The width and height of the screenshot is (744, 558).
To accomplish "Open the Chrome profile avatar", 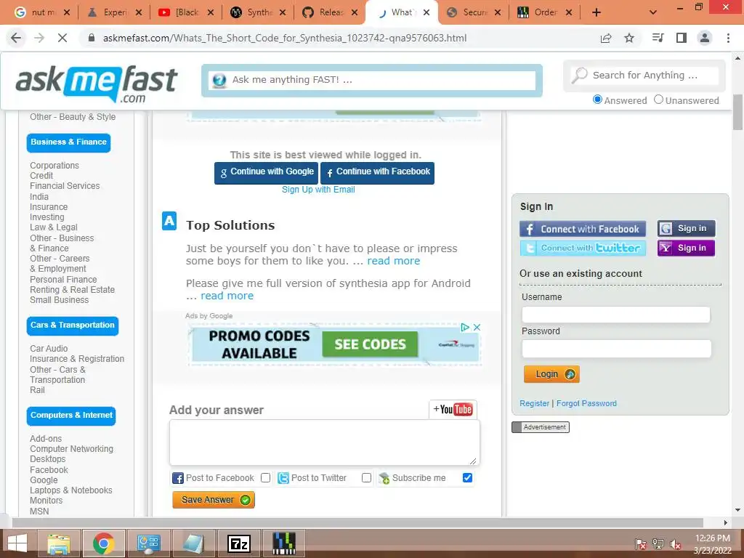I will click(x=705, y=38).
